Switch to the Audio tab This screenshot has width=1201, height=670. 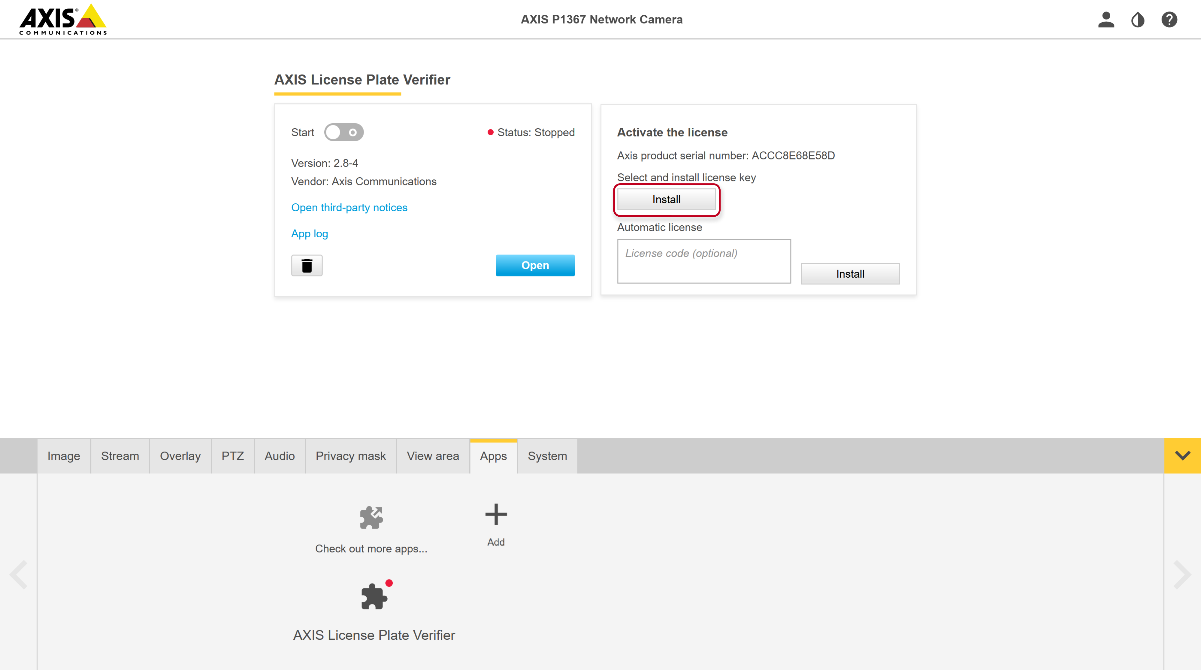280,456
